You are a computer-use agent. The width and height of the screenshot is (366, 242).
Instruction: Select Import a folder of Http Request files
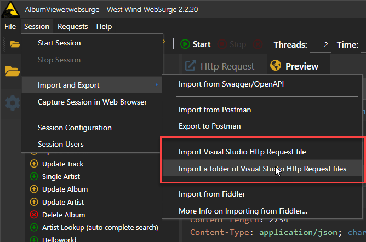point(262,169)
